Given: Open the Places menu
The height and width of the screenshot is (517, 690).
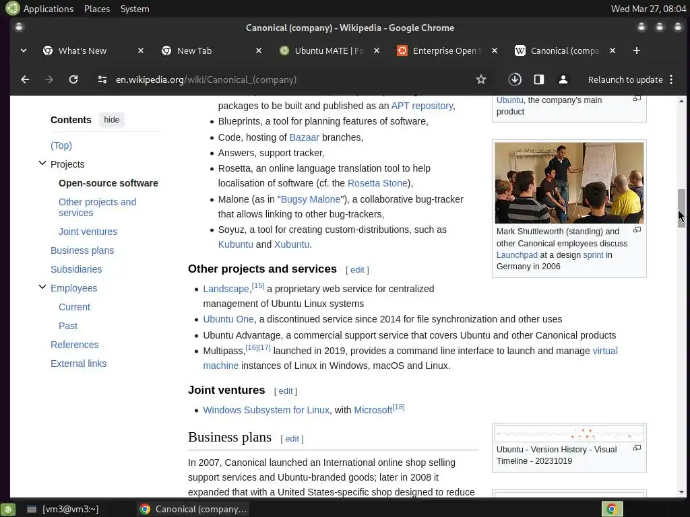Looking at the screenshot, I should 97,9.
